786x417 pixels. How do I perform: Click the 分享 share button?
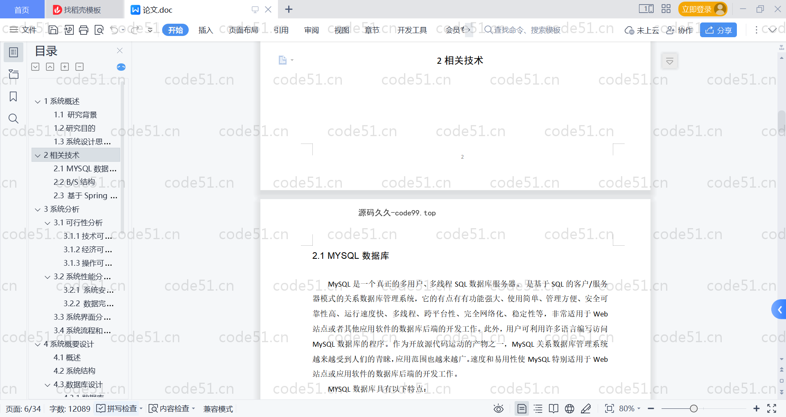[x=718, y=30]
